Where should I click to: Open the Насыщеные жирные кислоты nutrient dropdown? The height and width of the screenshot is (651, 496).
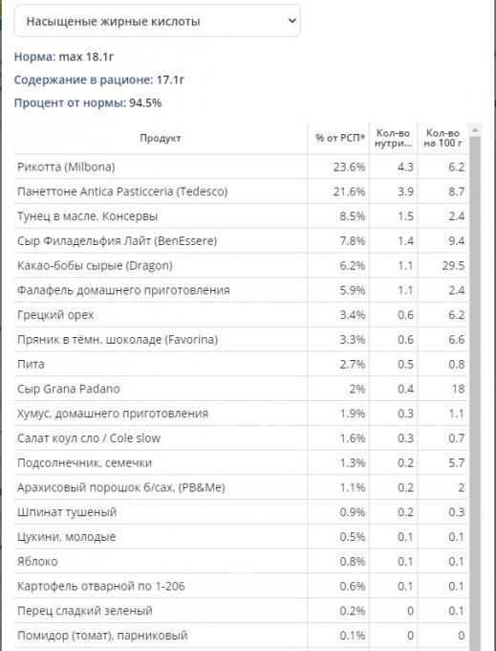[x=157, y=21]
